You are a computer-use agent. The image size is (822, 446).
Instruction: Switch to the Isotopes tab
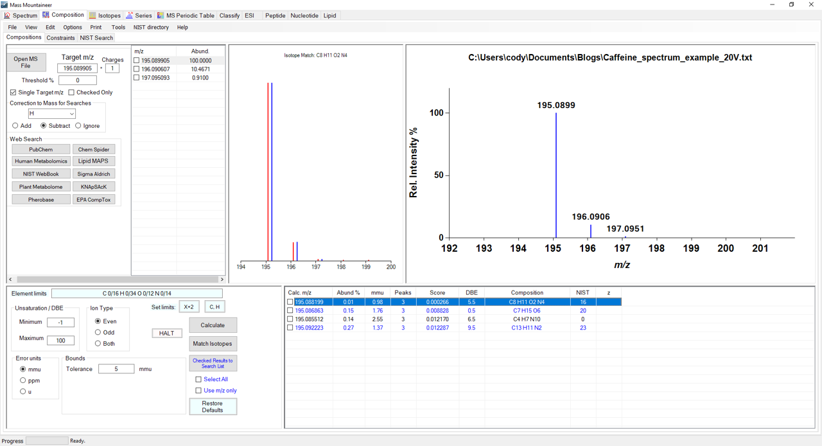tap(105, 15)
